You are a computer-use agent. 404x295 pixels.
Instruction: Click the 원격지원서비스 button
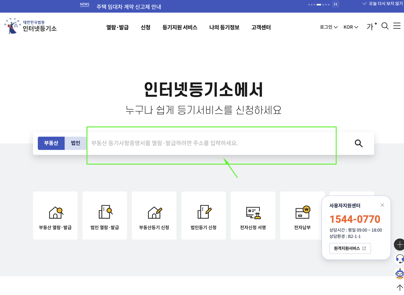click(350, 248)
